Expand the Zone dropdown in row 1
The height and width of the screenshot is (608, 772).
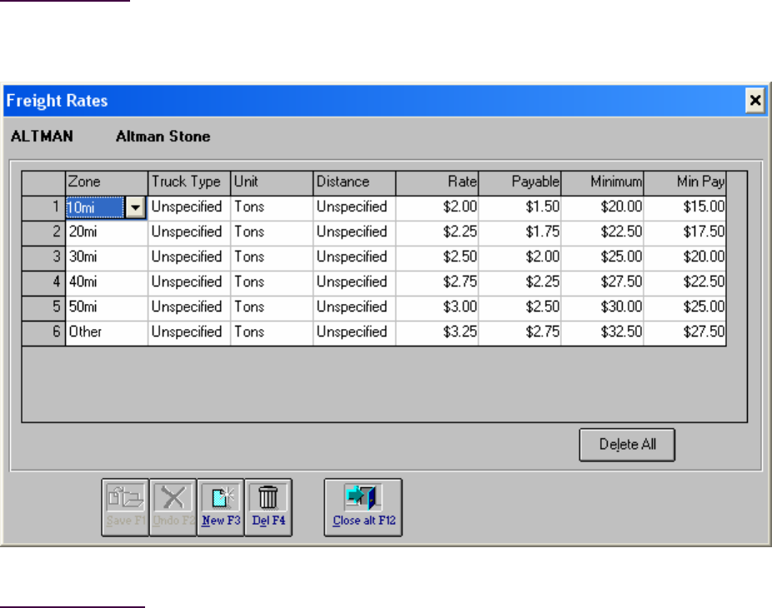pyautogui.click(x=135, y=207)
